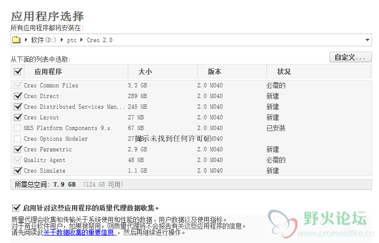
Task: Click 必需的 status of Quality Agent
Action: click(276, 160)
